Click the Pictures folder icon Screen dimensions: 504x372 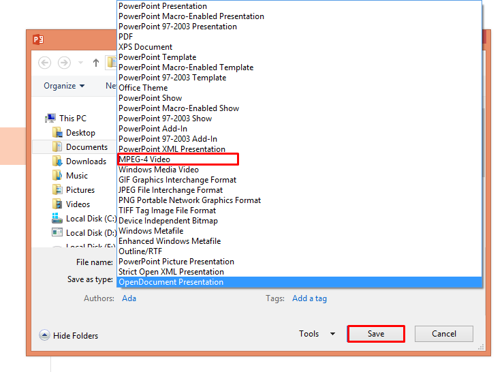pyautogui.click(x=57, y=189)
